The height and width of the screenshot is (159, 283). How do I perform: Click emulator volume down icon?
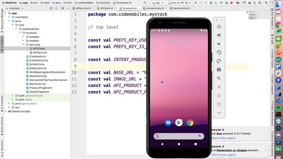219,44
